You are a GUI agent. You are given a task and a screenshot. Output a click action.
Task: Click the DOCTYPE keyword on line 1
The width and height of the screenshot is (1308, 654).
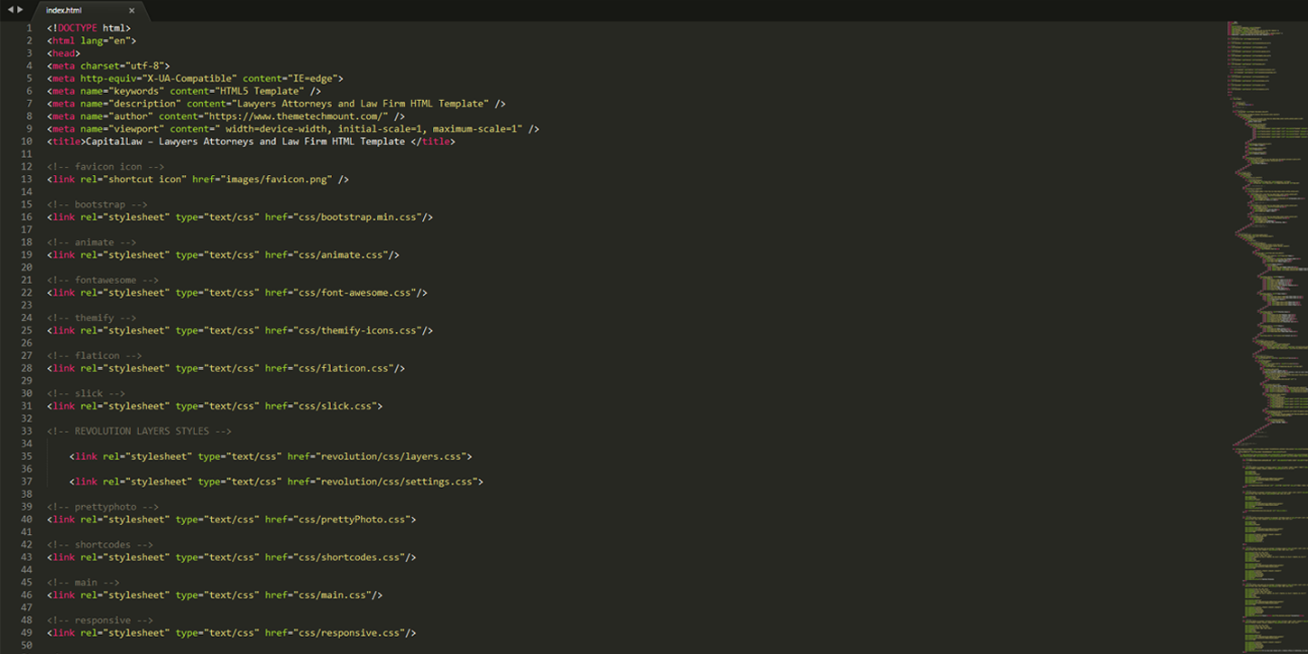tap(78, 28)
